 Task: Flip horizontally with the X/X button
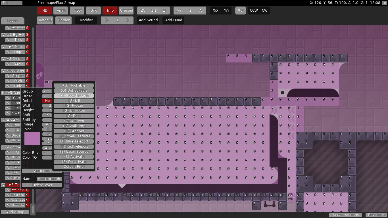coord(216,11)
